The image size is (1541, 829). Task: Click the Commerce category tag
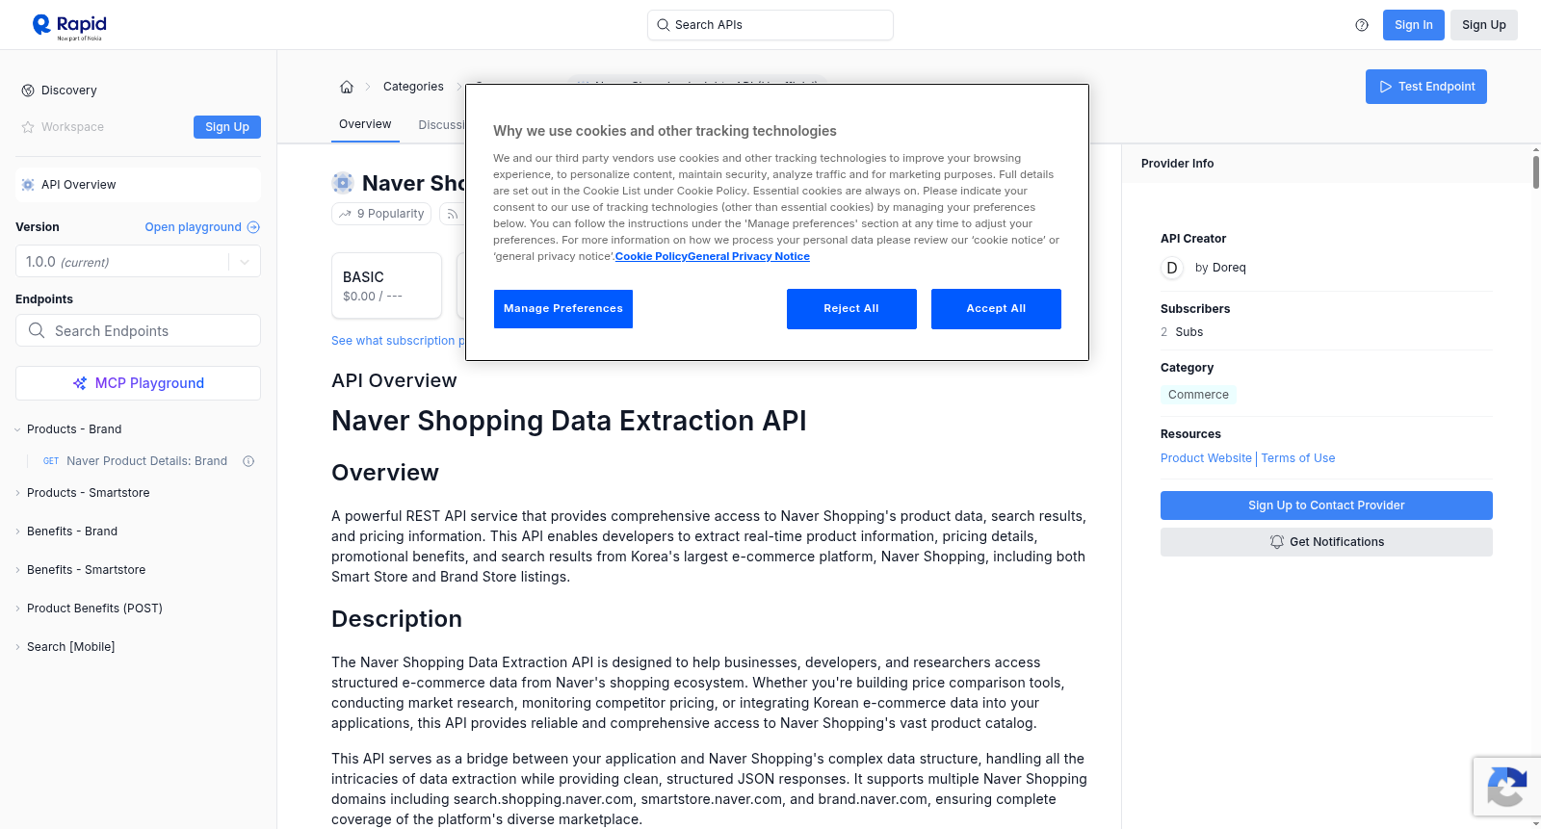coord(1198,395)
